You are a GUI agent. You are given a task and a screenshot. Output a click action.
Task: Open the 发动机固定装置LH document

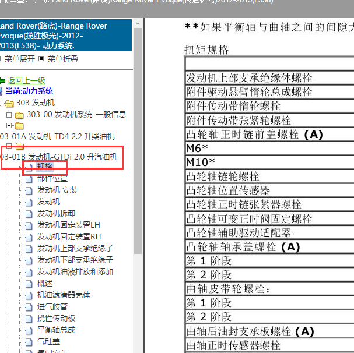tap(69, 225)
